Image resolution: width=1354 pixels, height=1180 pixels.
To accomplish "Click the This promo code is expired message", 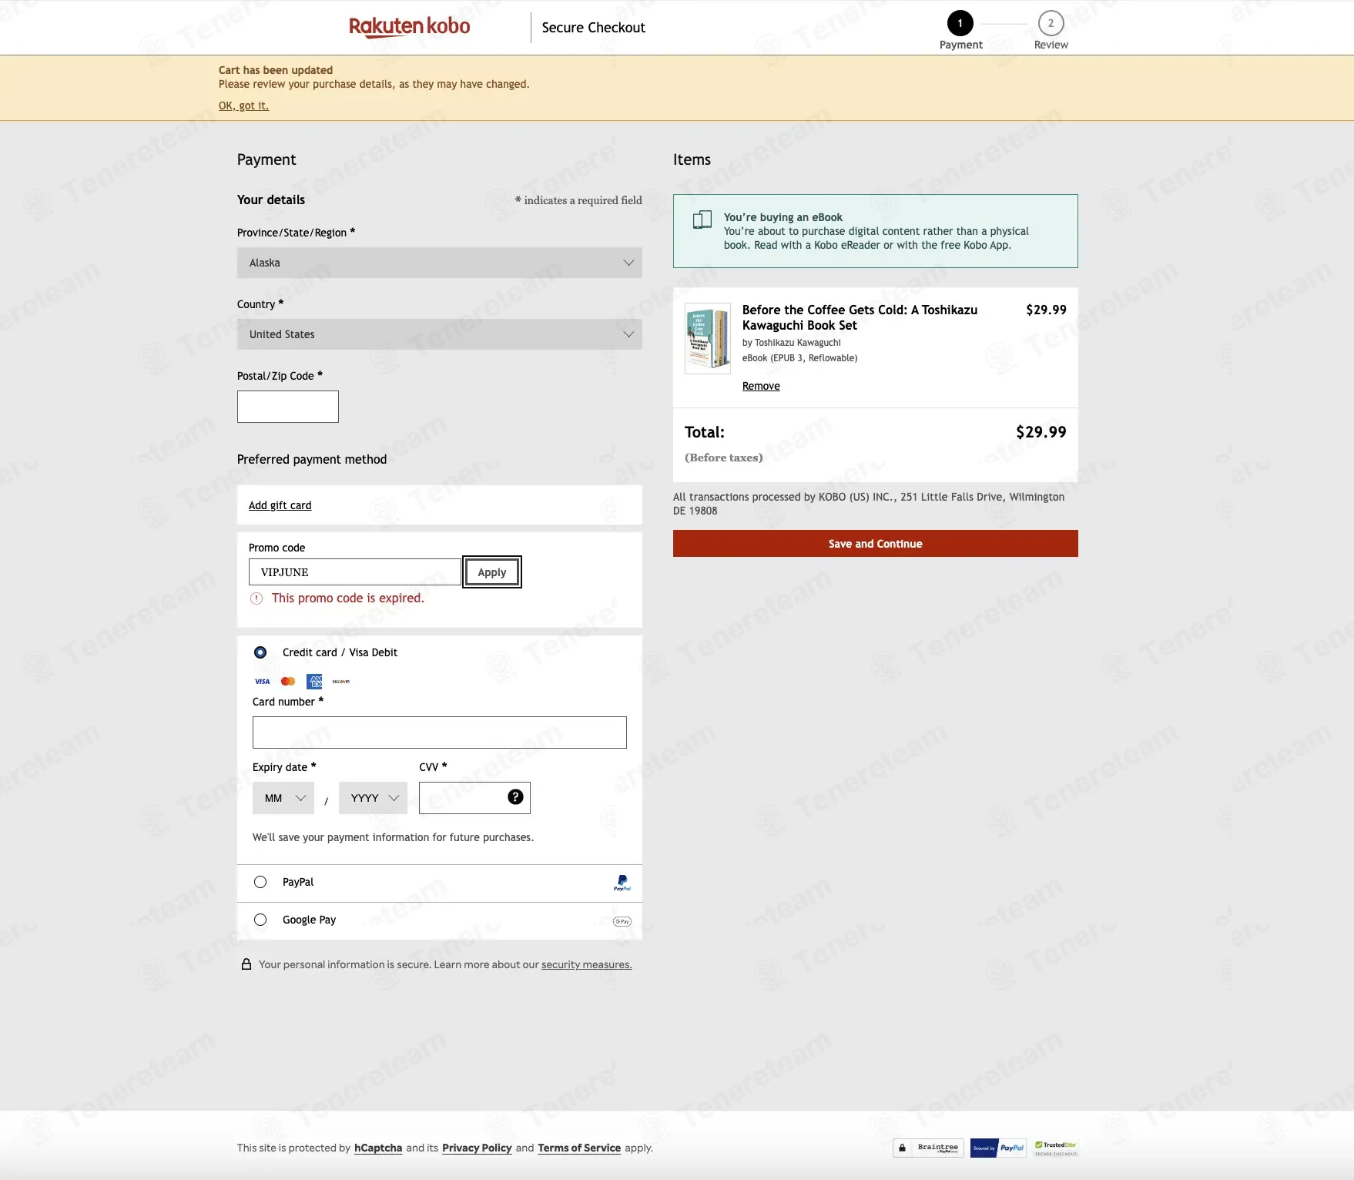I will (348, 598).
